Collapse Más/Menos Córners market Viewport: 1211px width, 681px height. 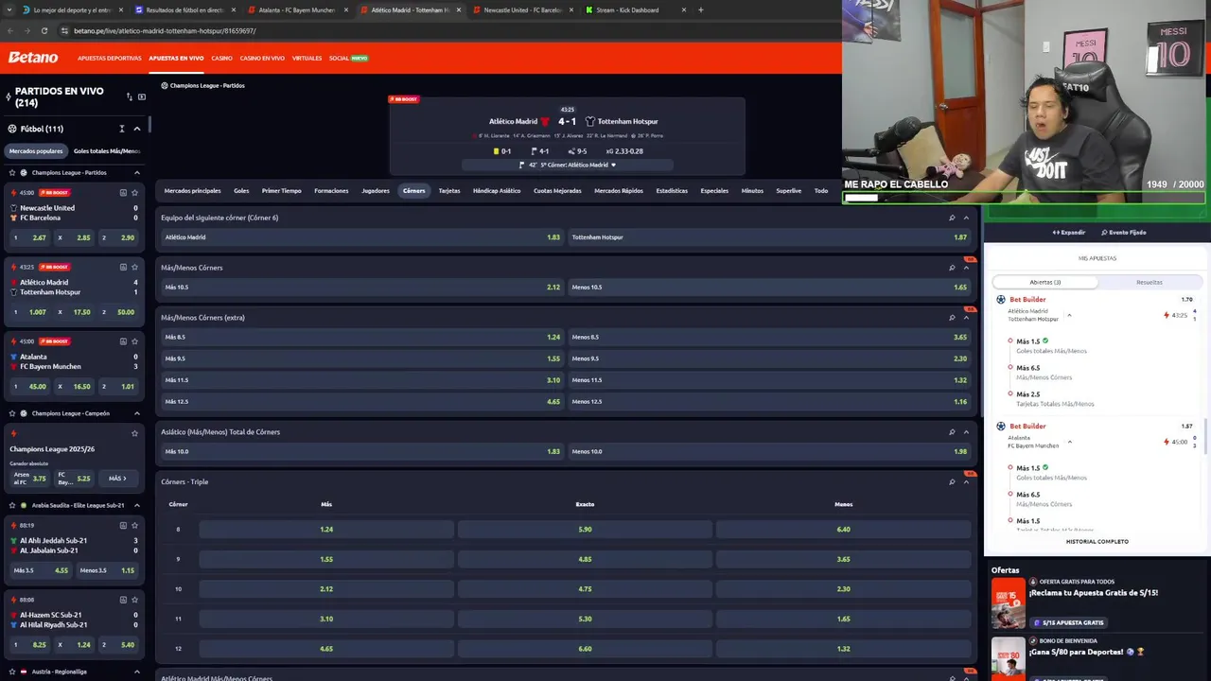point(966,268)
